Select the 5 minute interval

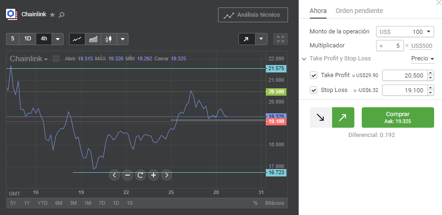[13, 39]
